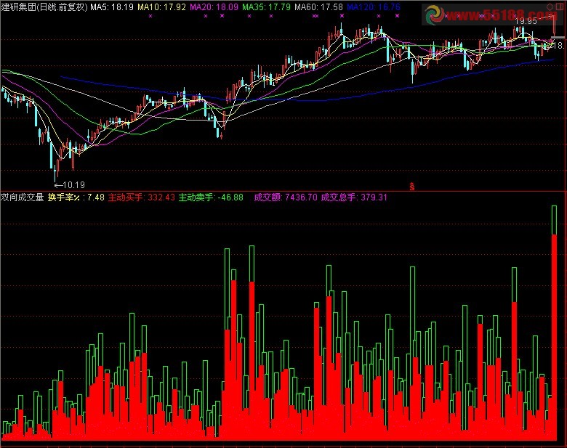
Task: Click the 主动卖手: -46.88 value
Action: pos(211,197)
